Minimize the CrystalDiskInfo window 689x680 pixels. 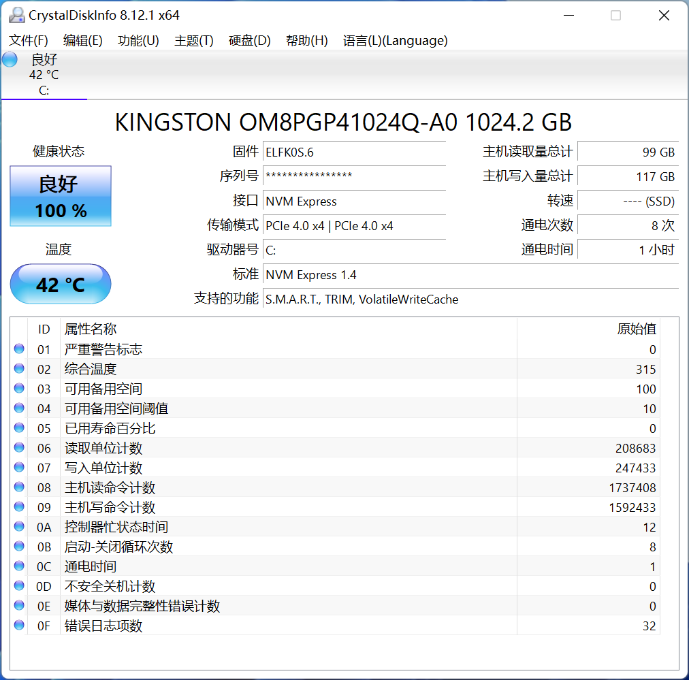[569, 16]
